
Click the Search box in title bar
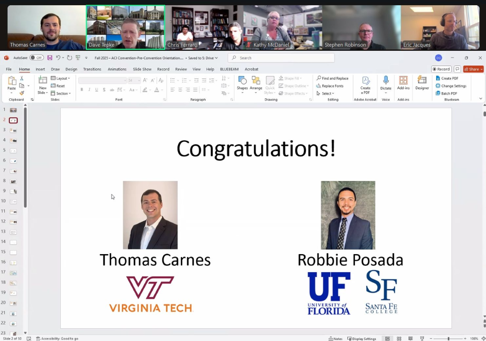(281, 58)
